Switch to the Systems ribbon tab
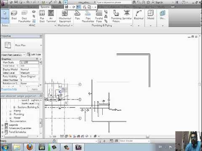The width and height of the screenshot is (202, 151). [x=45, y=7]
